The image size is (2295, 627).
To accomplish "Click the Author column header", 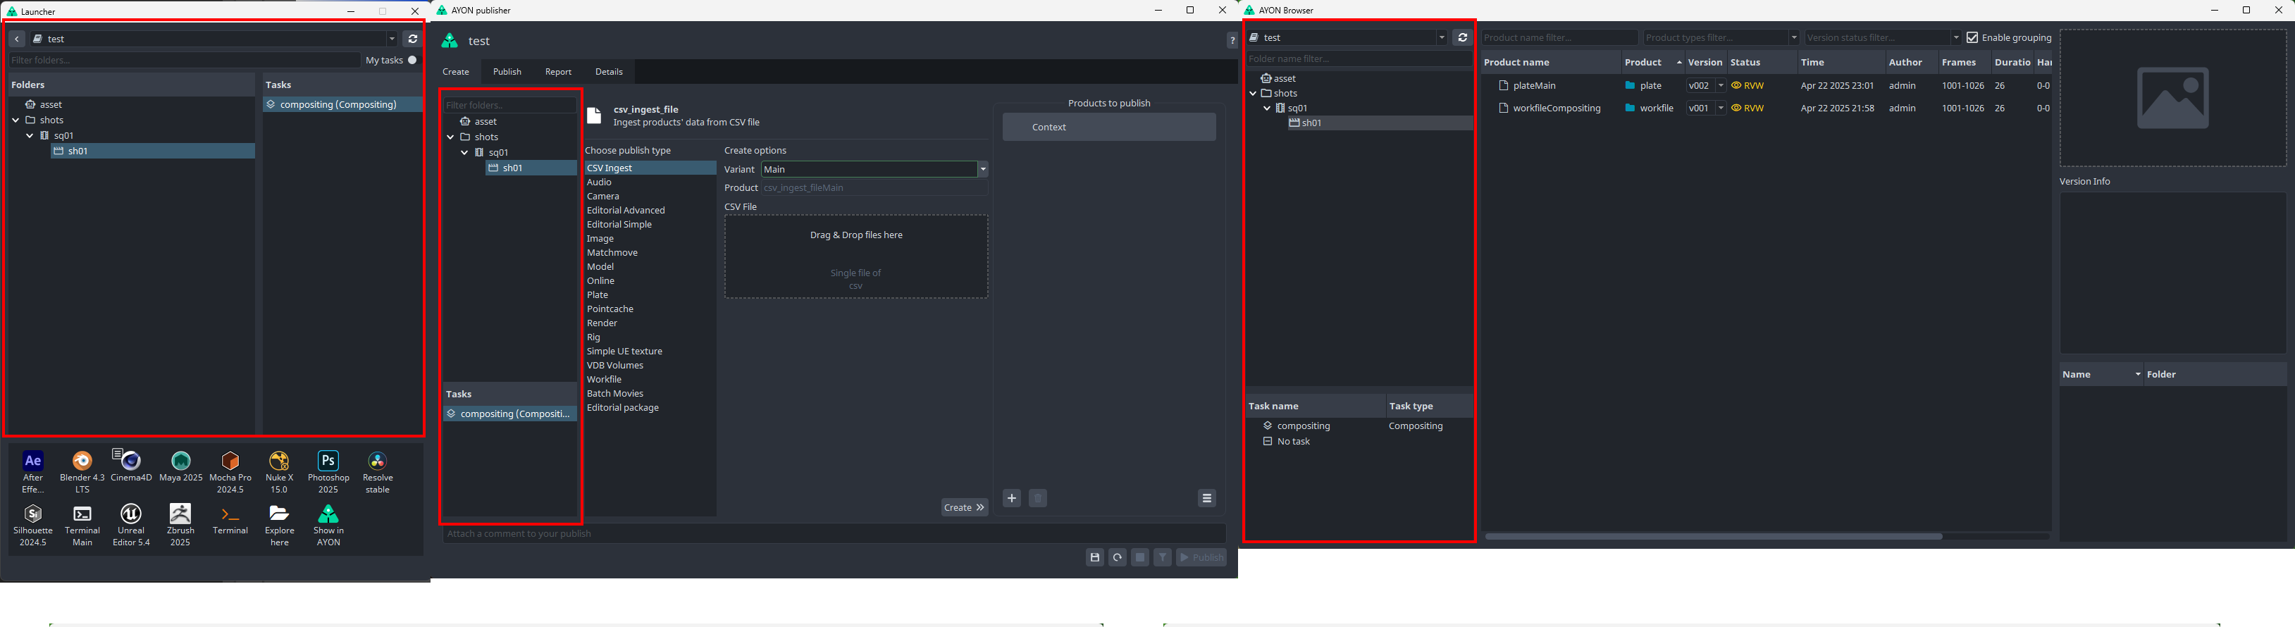I will point(1910,62).
